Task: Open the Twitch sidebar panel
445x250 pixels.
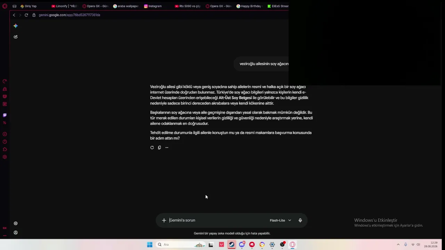Action: click(x=5, y=115)
